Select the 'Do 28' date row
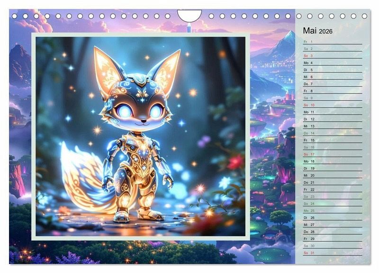379x273 pixels. (x=333, y=232)
